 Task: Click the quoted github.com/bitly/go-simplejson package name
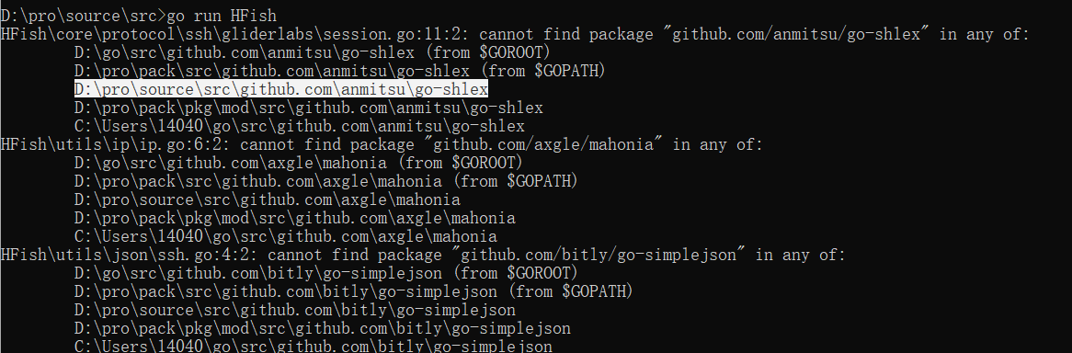point(599,256)
